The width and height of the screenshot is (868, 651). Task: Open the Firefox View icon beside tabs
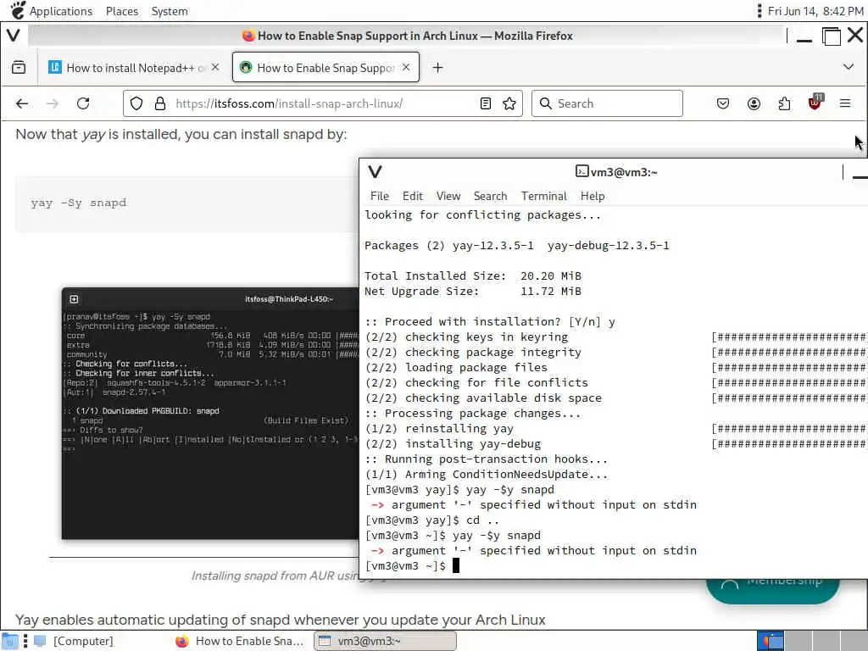click(19, 68)
